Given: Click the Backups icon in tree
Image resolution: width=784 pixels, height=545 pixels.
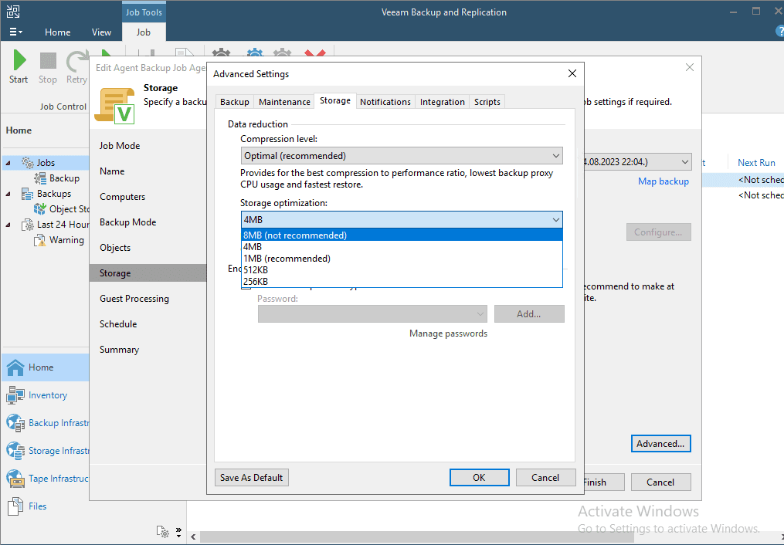Looking at the screenshot, I should pyautogui.click(x=28, y=194).
